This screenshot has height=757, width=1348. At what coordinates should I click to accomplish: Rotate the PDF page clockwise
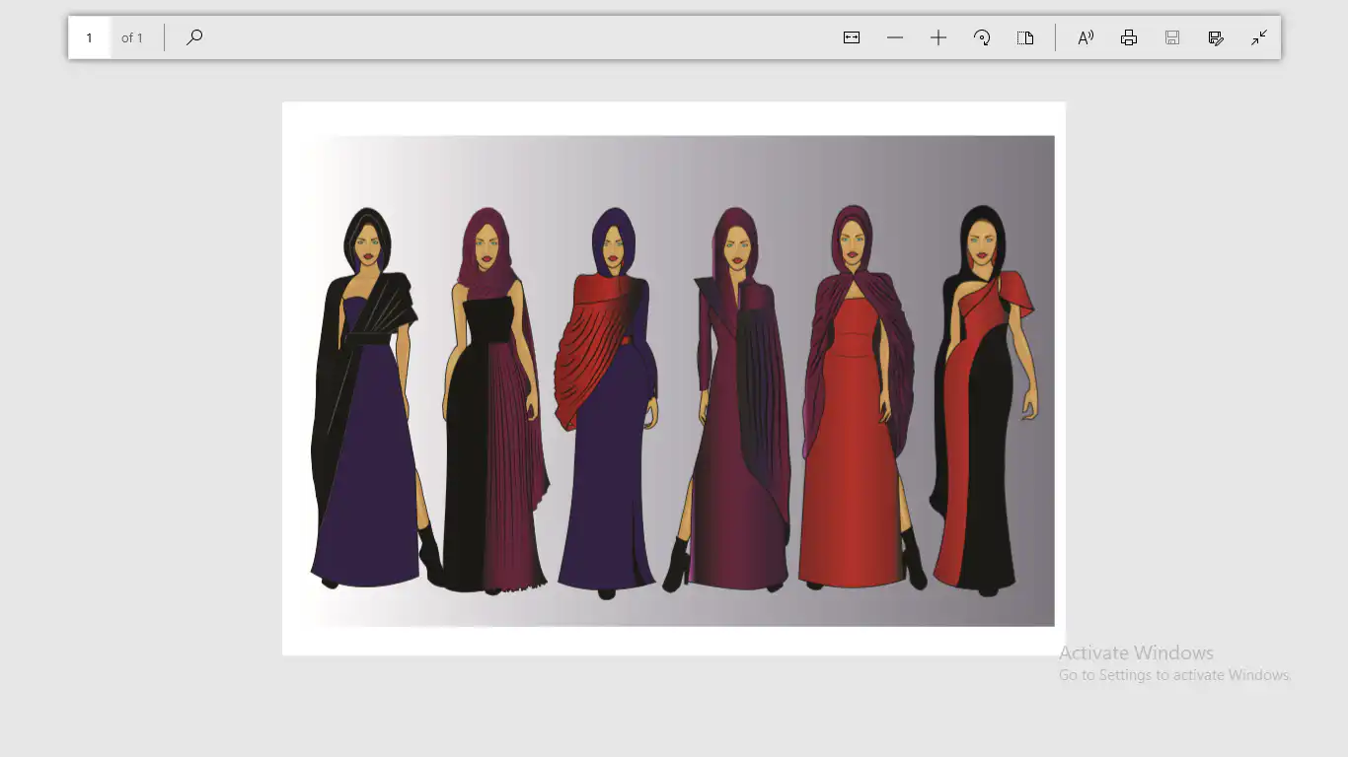(x=982, y=37)
